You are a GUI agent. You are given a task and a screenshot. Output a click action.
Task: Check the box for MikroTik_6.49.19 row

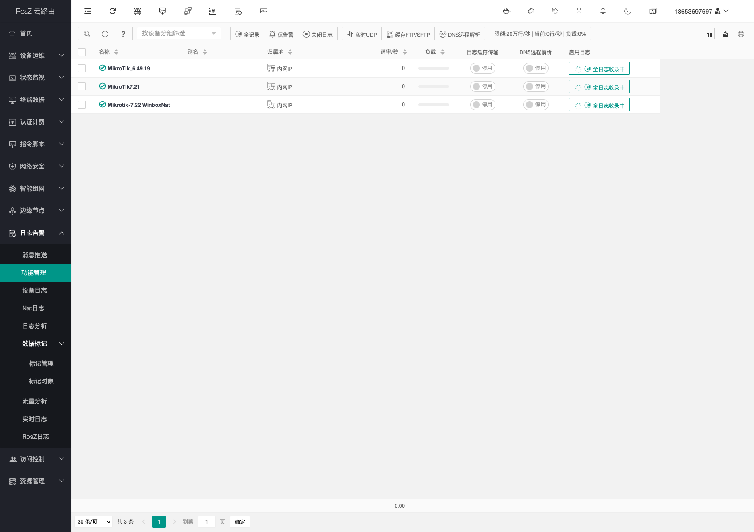pyautogui.click(x=82, y=68)
